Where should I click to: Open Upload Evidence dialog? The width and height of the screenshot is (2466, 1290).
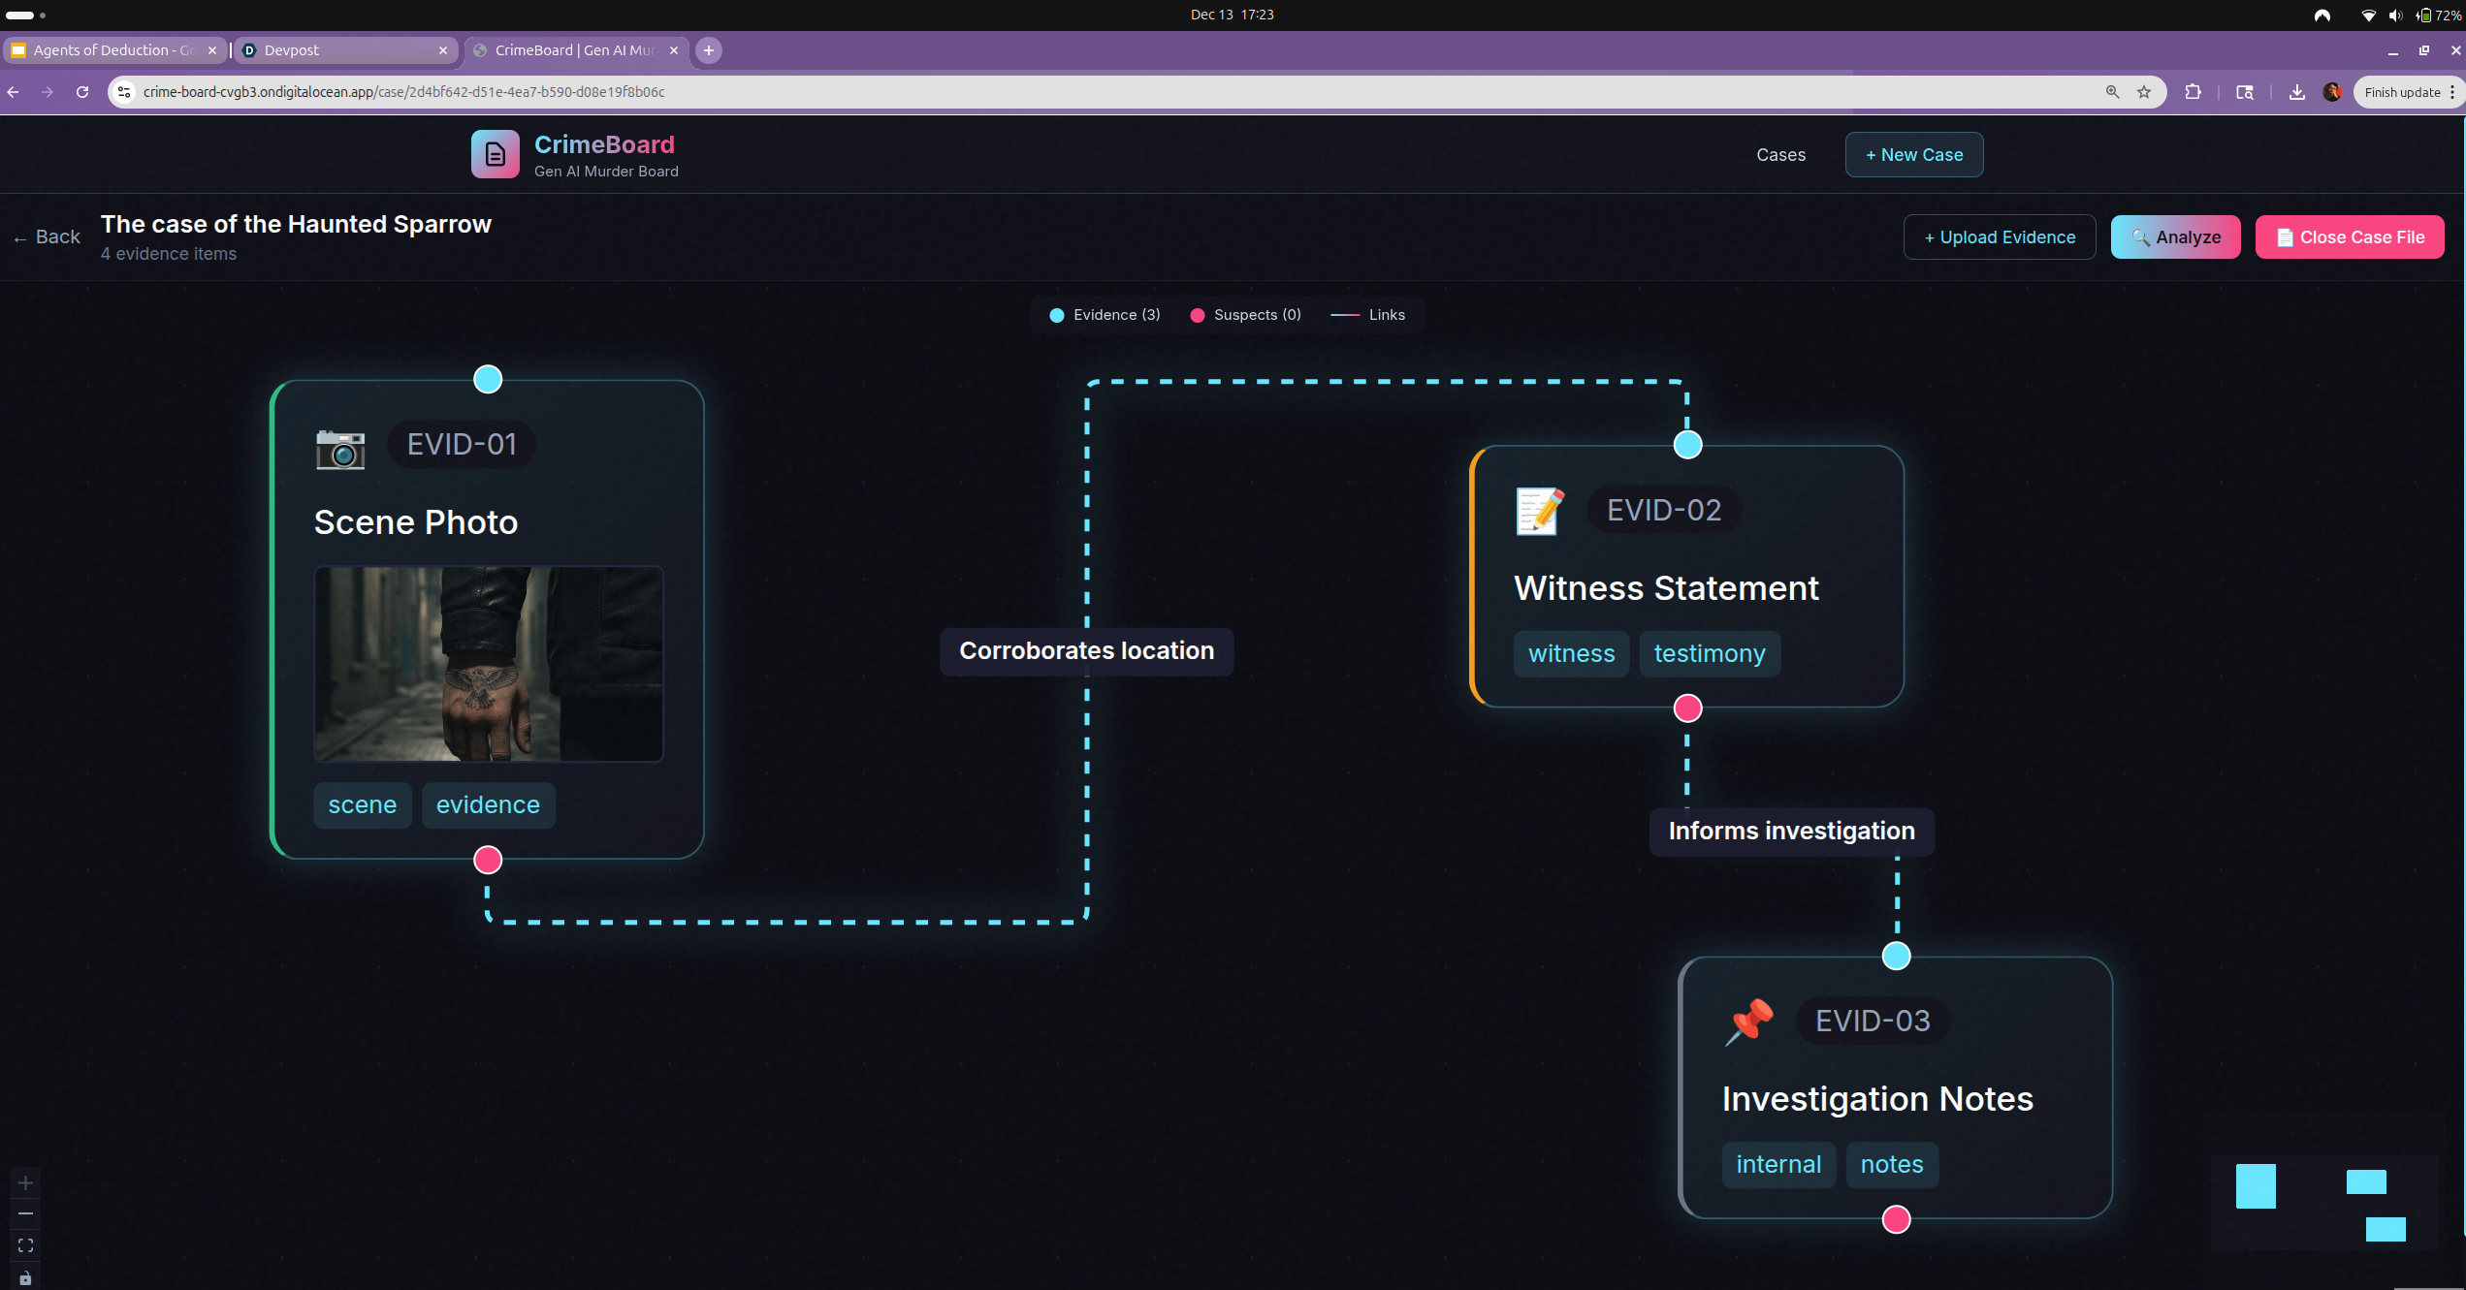pyautogui.click(x=1999, y=237)
